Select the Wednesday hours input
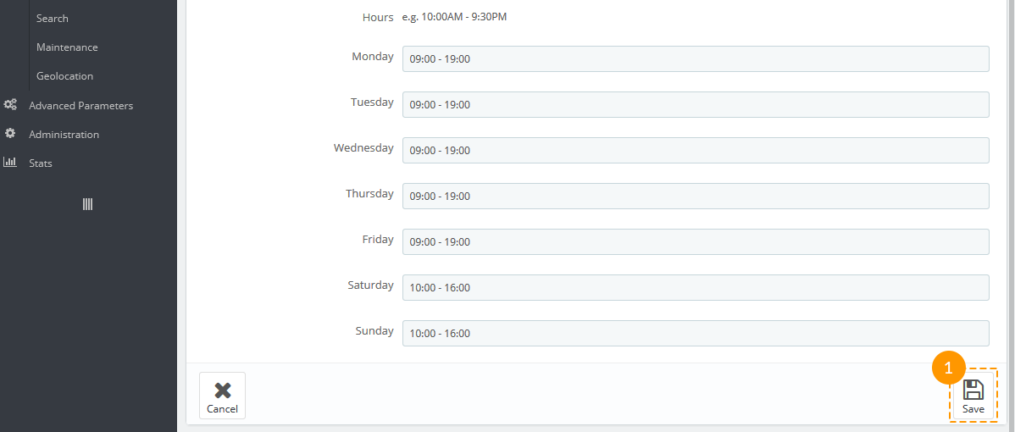Image resolution: width=1015 pixels, height=432 pixels. tap(696, 150)
